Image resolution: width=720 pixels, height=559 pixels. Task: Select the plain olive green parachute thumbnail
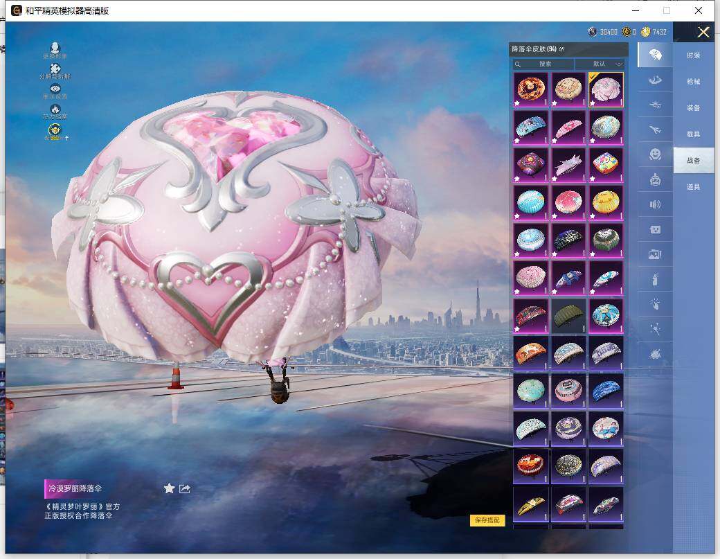click(568, 316)
